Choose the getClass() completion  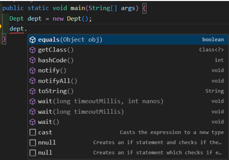click(x=128, y=50)
